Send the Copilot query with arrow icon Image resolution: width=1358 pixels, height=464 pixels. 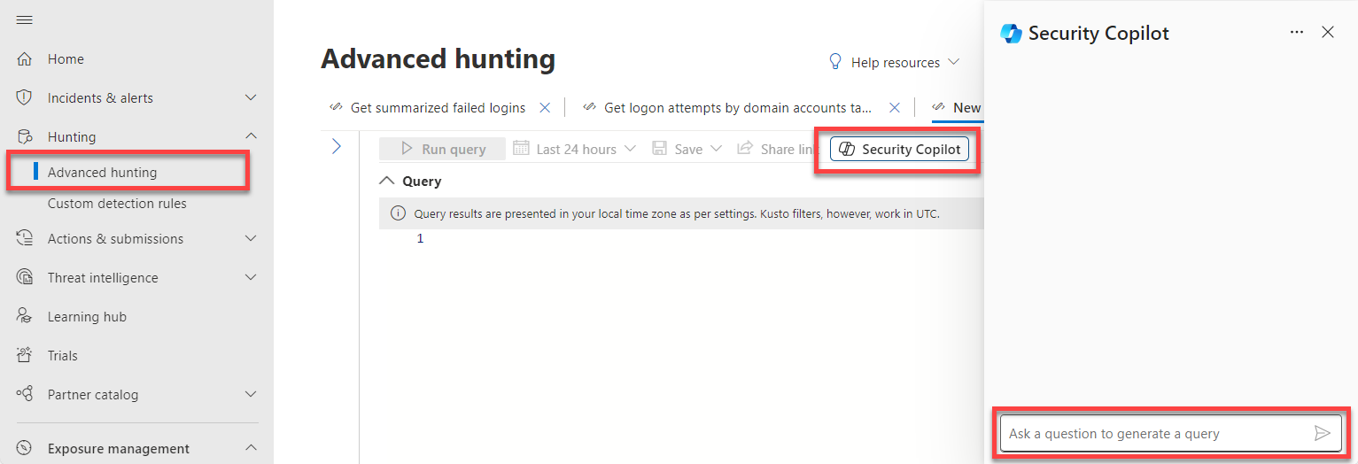click(1322, 433)
